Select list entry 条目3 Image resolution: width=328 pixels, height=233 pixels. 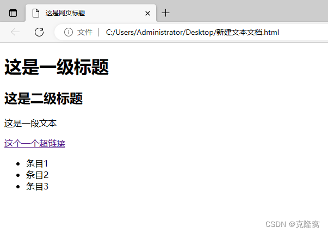click(x=37, y=186)
